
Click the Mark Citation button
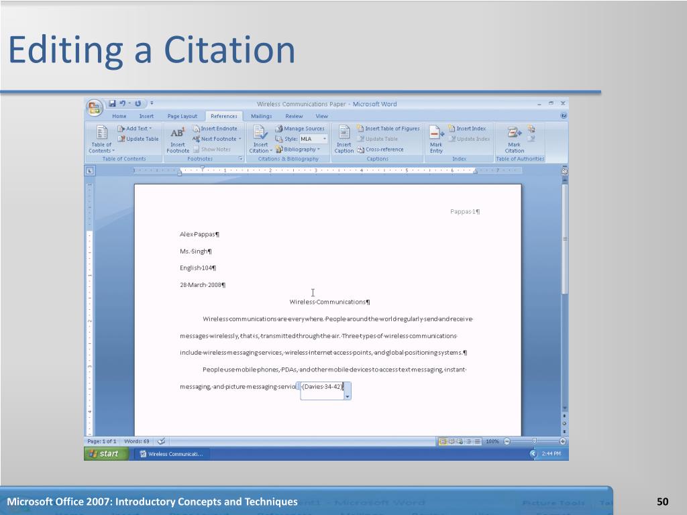point(515,139)
